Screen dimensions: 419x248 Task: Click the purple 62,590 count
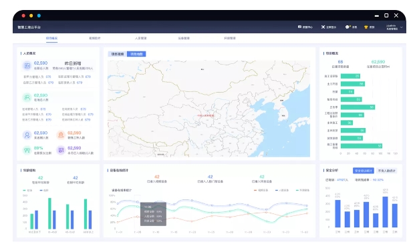(x=74, y=148)
